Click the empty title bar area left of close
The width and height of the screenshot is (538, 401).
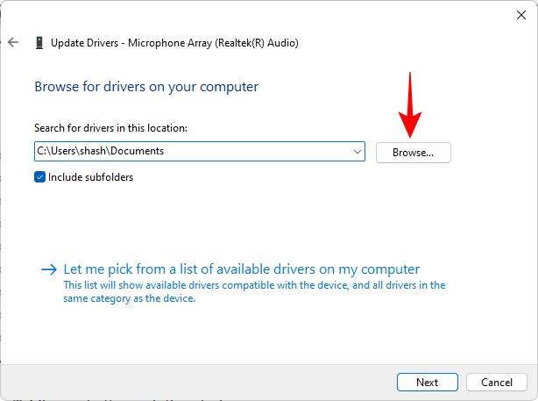[263, 13]
